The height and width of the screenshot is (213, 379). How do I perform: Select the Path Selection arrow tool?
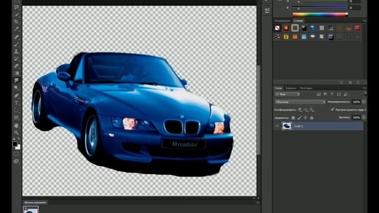[16, 110]
